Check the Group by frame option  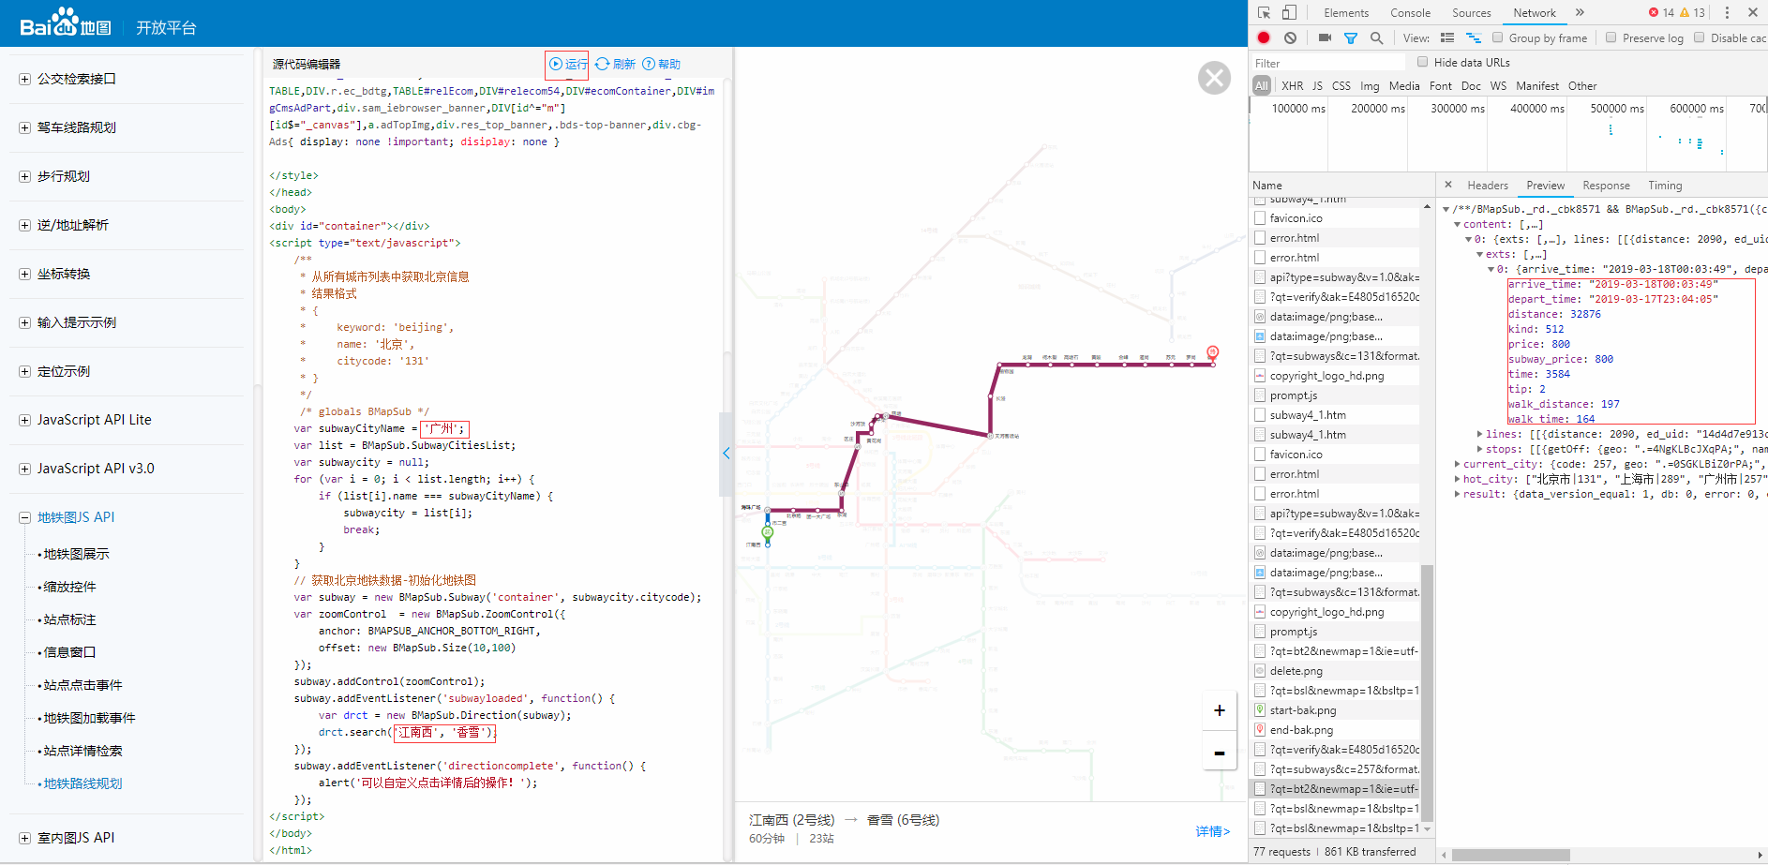pyautogui.click(x=1498, y=37)
